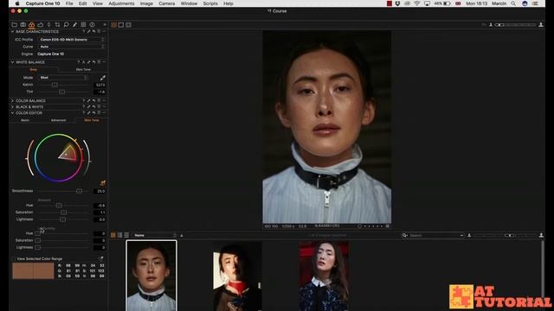Image resolution: width=554 pixels, height=311 pixels.
Task: Collapse the Base Characteristics panel
Action: [12, 31]
